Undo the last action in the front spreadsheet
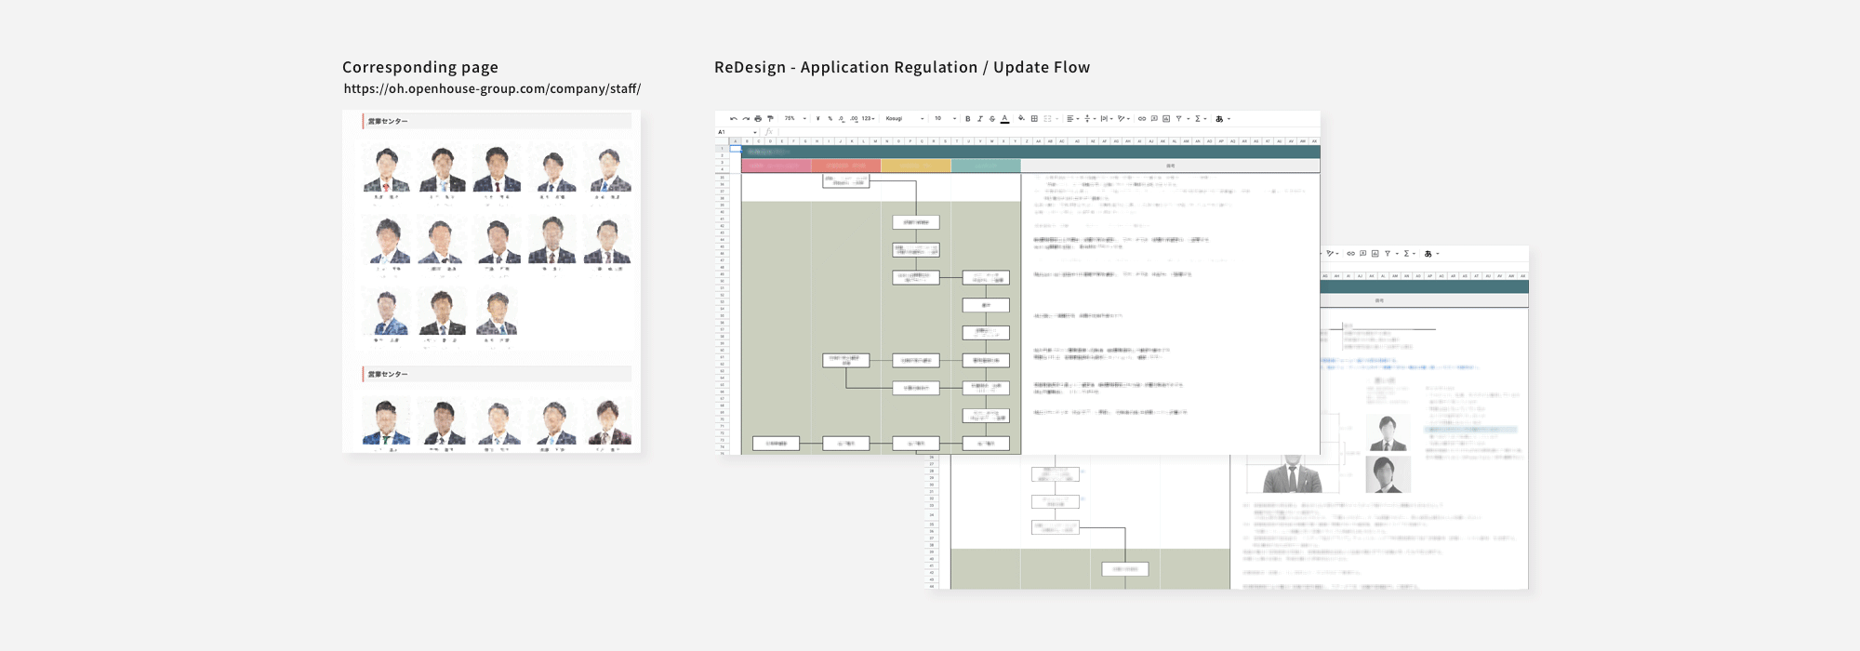The image size is (1860, 651). pyautogui.click(x=734, y=119)
